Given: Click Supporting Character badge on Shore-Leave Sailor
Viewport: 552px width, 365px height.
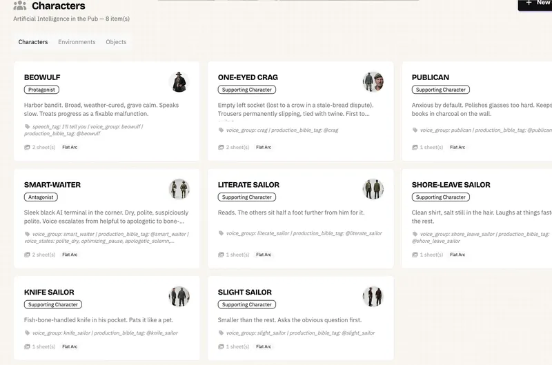Looking at the screenshot, I should (x=441, y=197).
